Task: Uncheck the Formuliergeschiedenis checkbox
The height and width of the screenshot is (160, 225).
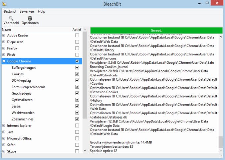Action: click(x=77, y=87)
